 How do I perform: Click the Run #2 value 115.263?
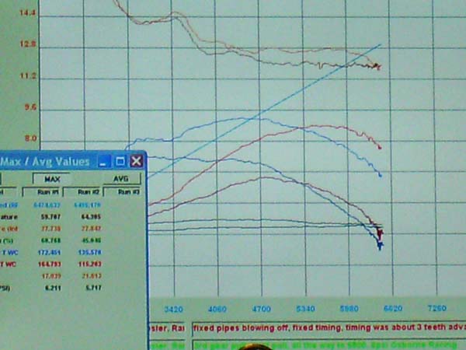89,264
